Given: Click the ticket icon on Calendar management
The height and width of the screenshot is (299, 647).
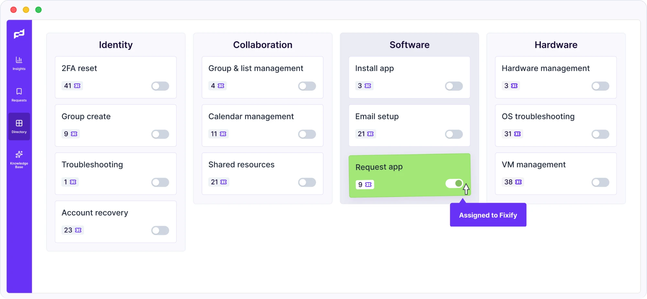Looking at the screenshot, I should (x=223, y=134).
